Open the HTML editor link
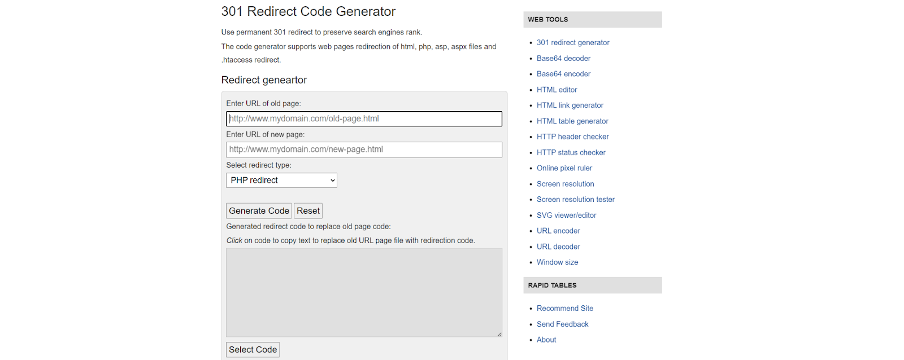The height and width of the screenshot is (360, 904). [x=557, y=90]
